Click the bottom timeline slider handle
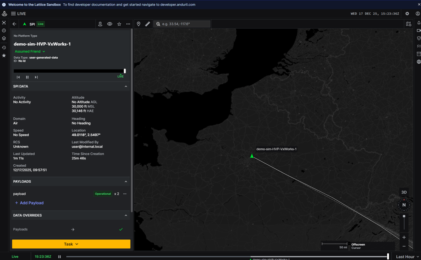Viewport: 421px width, 260px height. (388, 257)
